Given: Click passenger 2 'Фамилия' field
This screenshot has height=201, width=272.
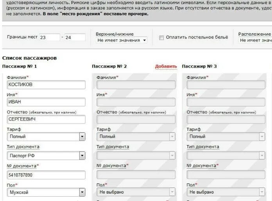Looking at the screenshot, I should click(x=136, y=85).
